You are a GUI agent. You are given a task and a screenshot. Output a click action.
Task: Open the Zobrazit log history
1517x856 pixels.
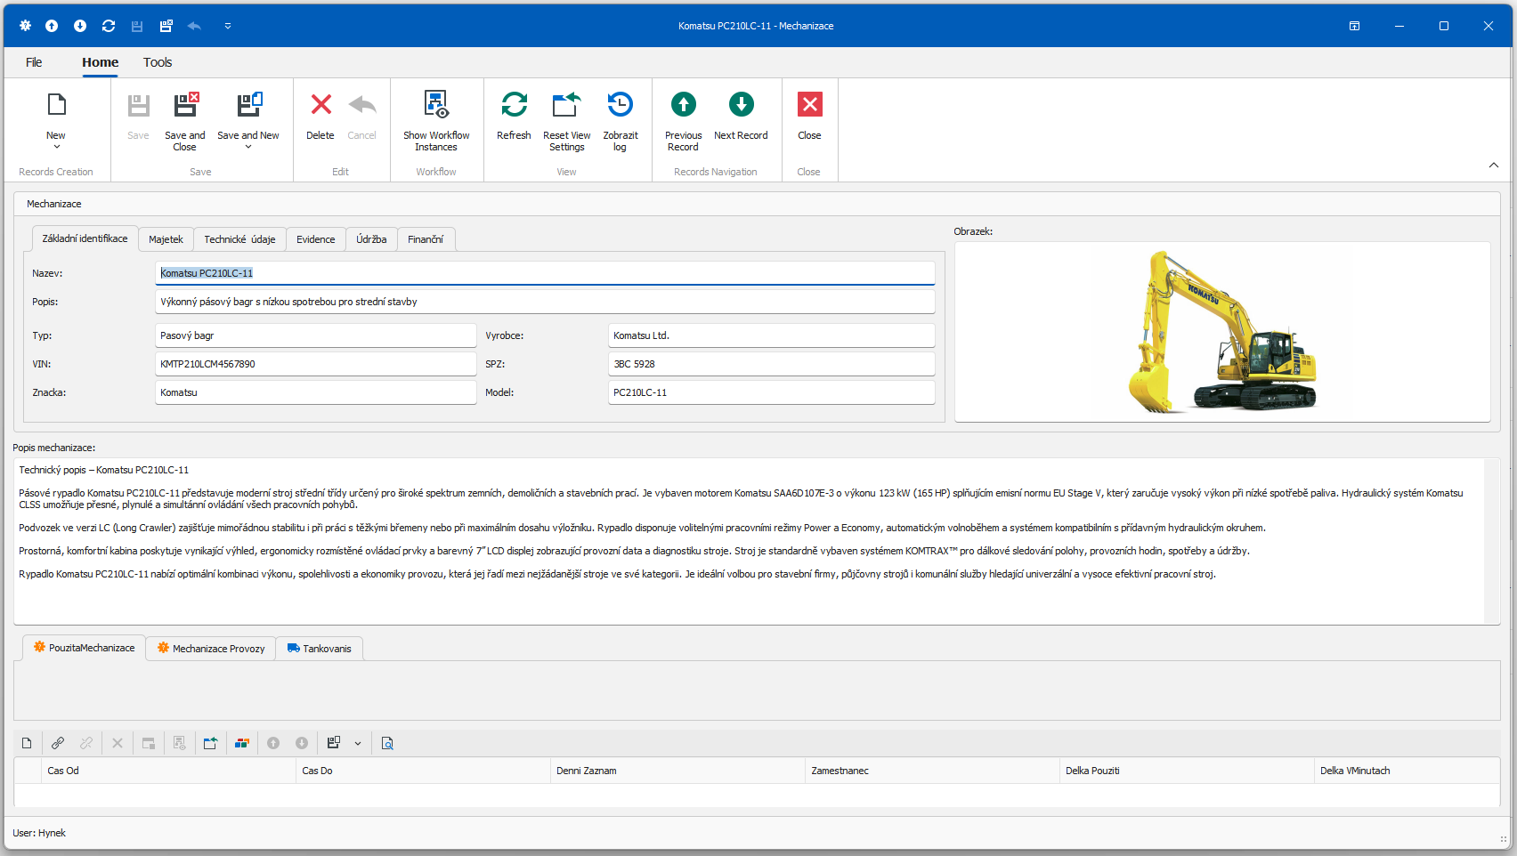621,116
